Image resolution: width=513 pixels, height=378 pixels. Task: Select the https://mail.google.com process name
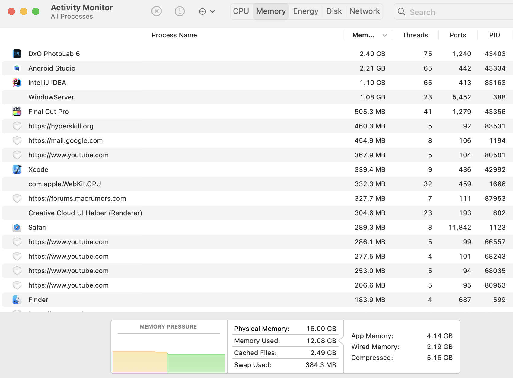[65, 140]
